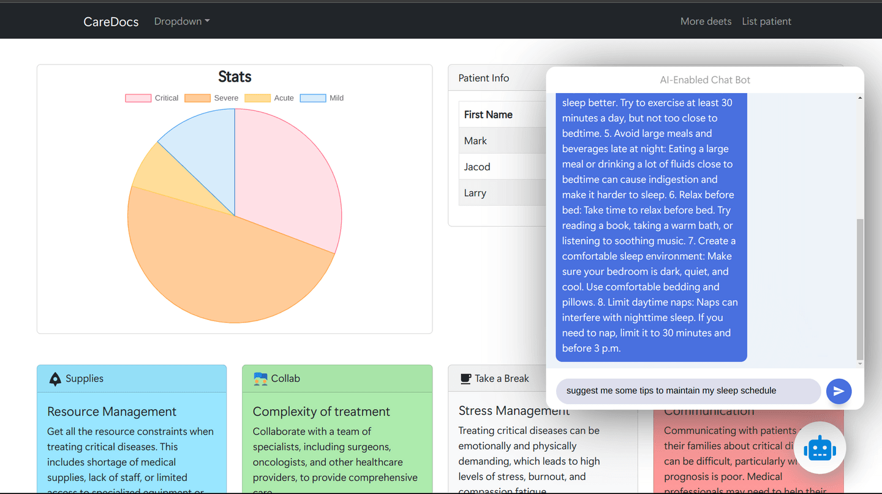The height and width of the screenshot is (494, 882).
Task: Select the Jacod row in patient table
Action: (502, 167)
